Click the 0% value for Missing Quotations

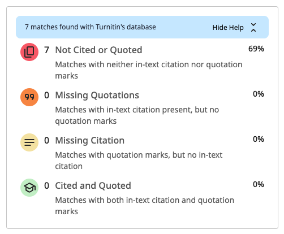(x=258, y=94)
